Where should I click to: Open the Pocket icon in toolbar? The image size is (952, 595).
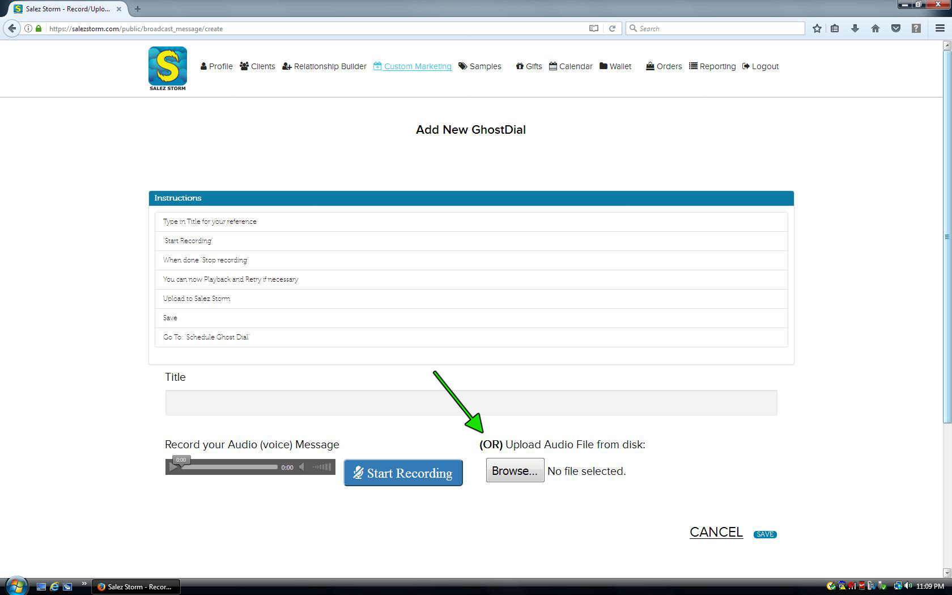(896, 28)
